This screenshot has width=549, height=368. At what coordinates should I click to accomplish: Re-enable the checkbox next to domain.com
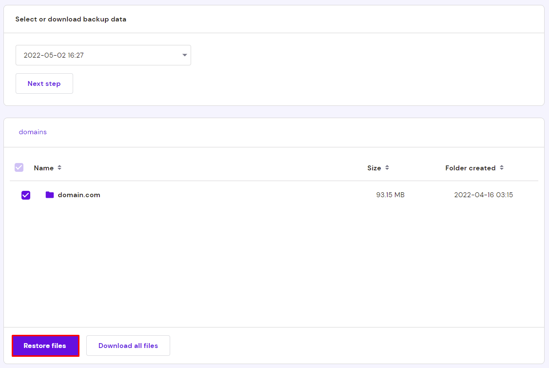click(25, 195)
